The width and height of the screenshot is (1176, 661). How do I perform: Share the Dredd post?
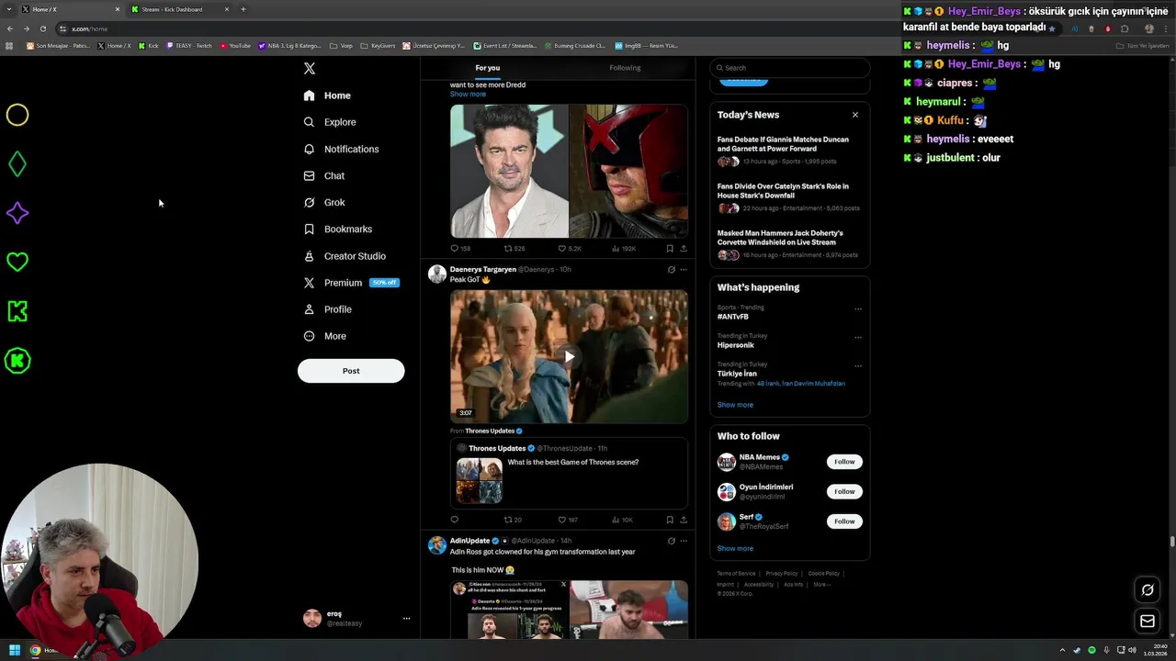coord(683,249)
